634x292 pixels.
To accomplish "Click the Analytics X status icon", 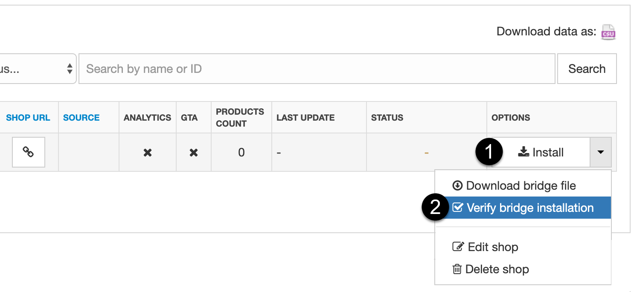I will click(148, 153).
